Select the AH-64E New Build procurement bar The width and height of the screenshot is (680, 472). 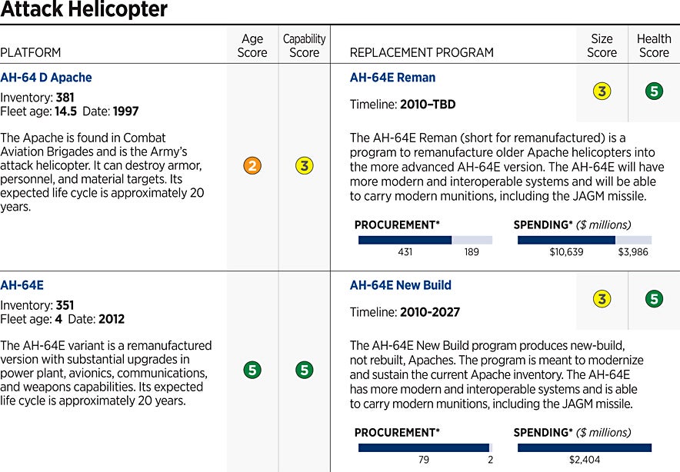click(425, 447)
